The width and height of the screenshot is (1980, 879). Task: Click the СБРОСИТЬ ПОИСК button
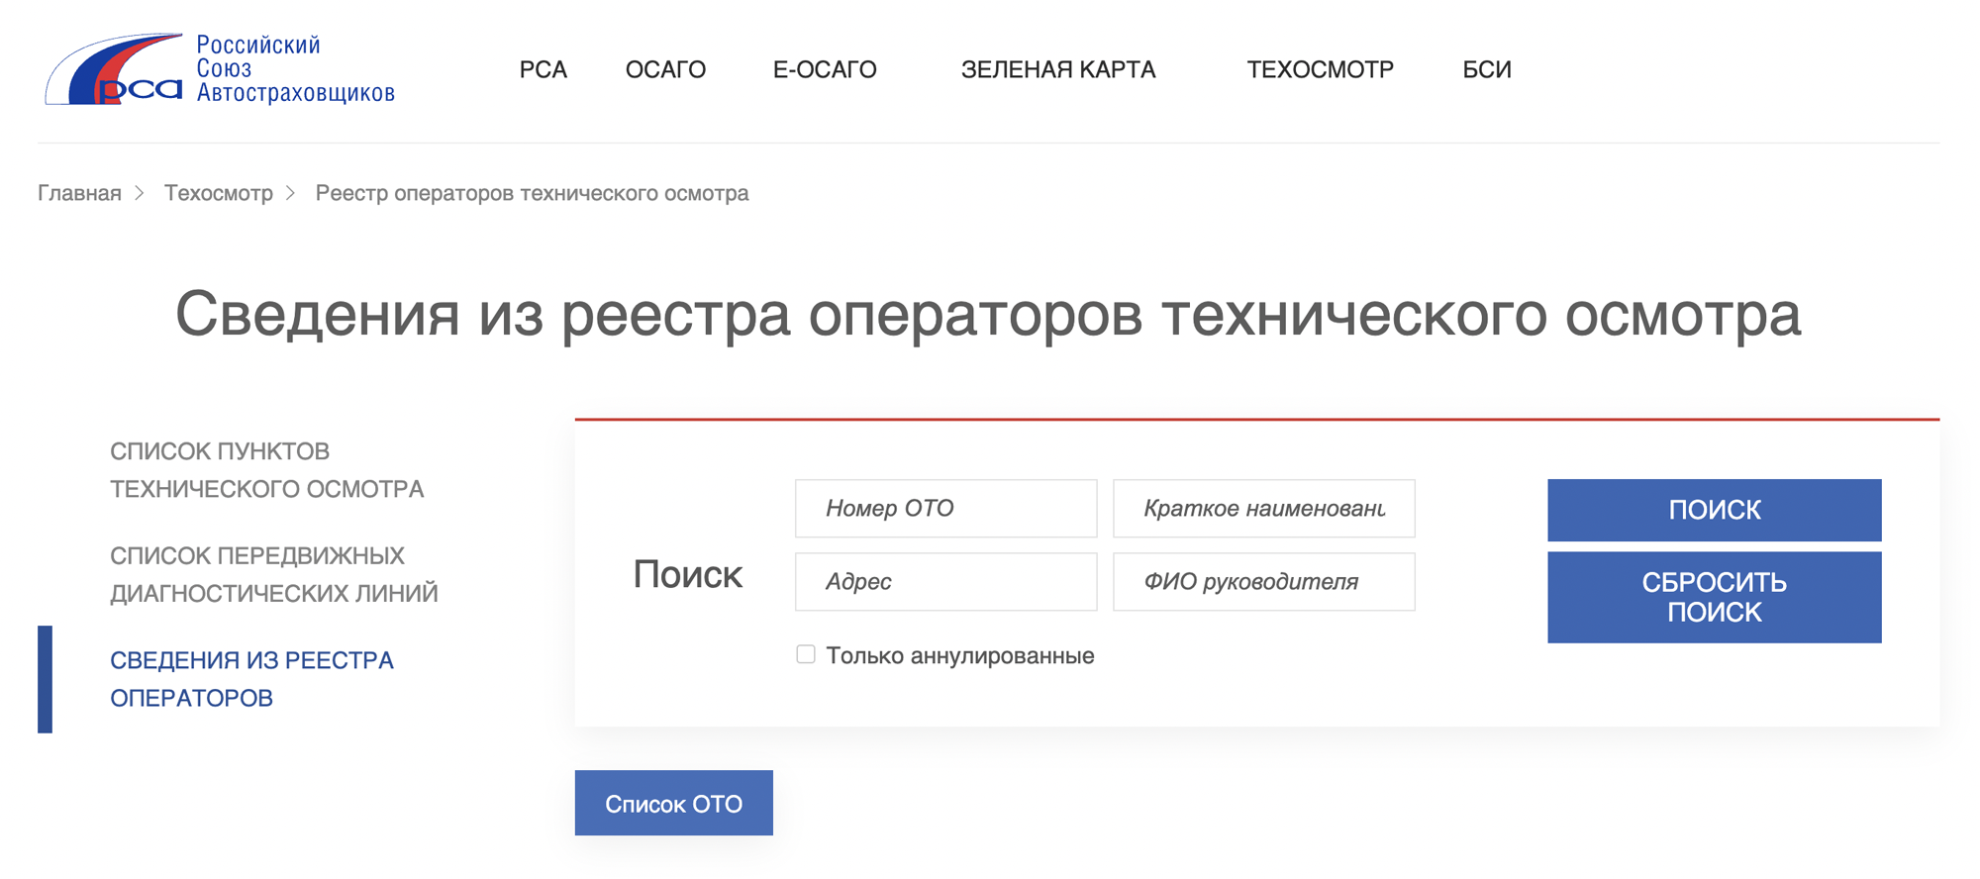point(1714,597)
